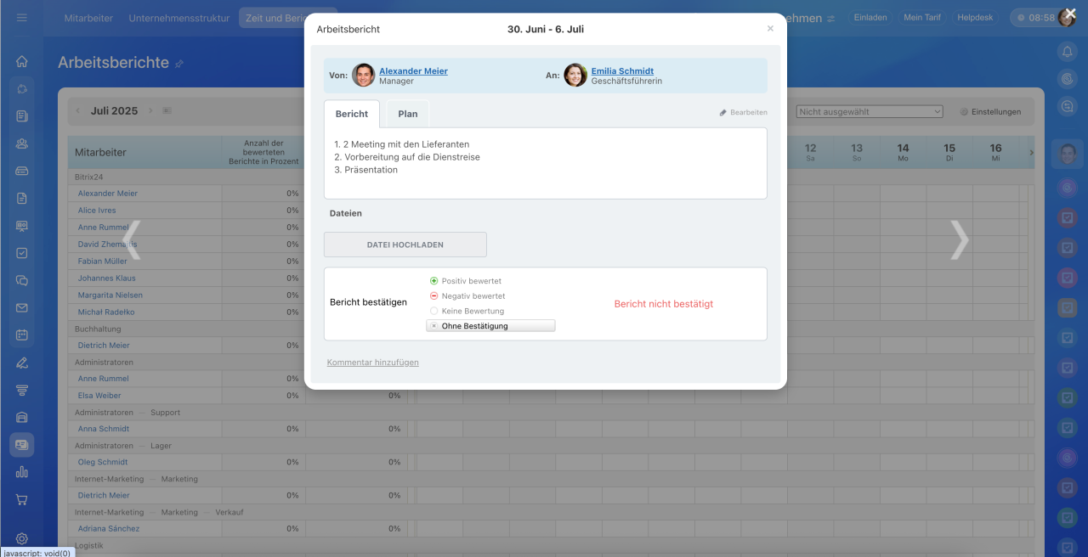Open the mail envelope icon in left sidebar
The image size is (1088, 557).
click(22, 308)
